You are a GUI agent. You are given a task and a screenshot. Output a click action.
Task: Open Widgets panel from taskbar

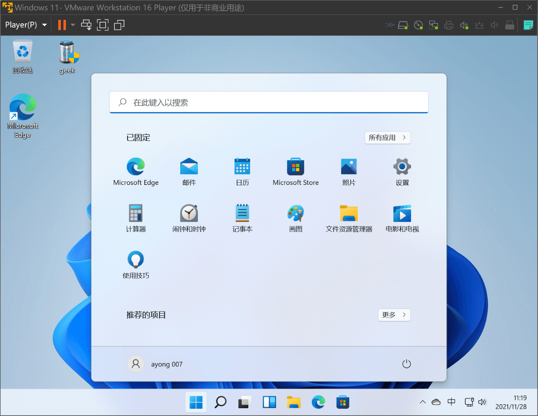pos(269,402)
